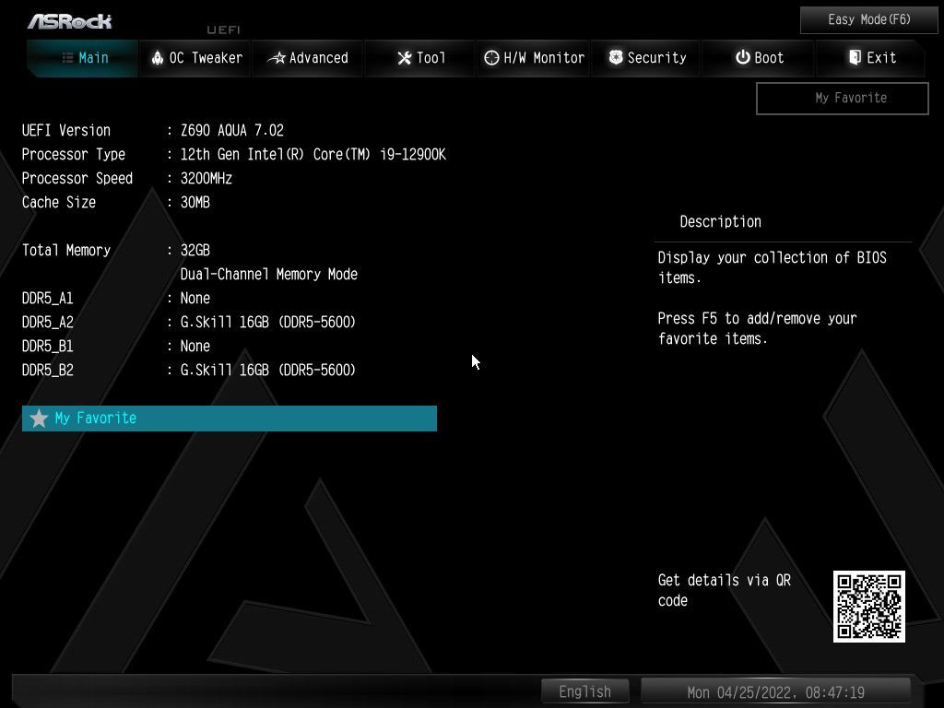Click the list icon on Main tab
944x708 pixels.
(x=68, y=58)
